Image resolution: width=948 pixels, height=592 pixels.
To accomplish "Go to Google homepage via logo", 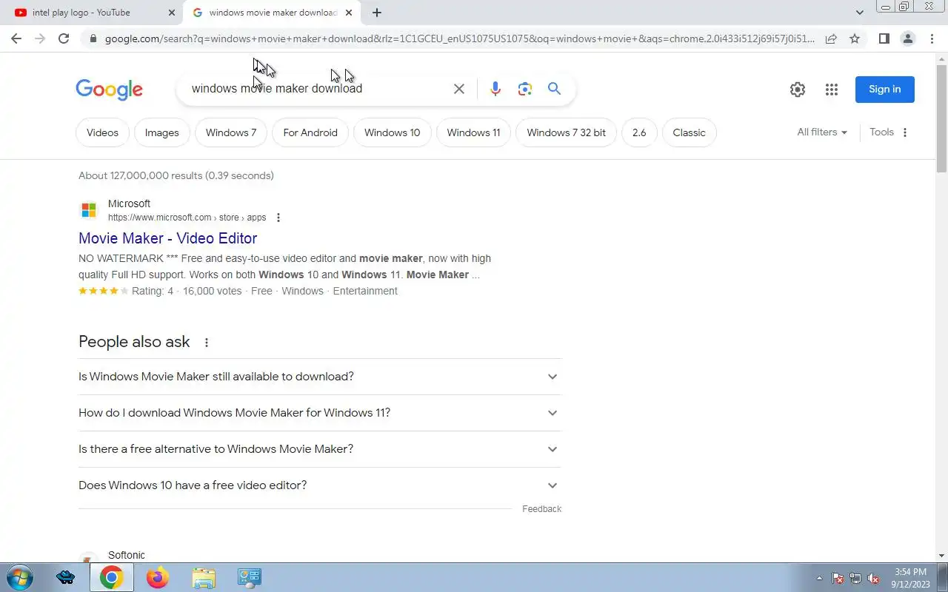I will (x=109, y=90).
